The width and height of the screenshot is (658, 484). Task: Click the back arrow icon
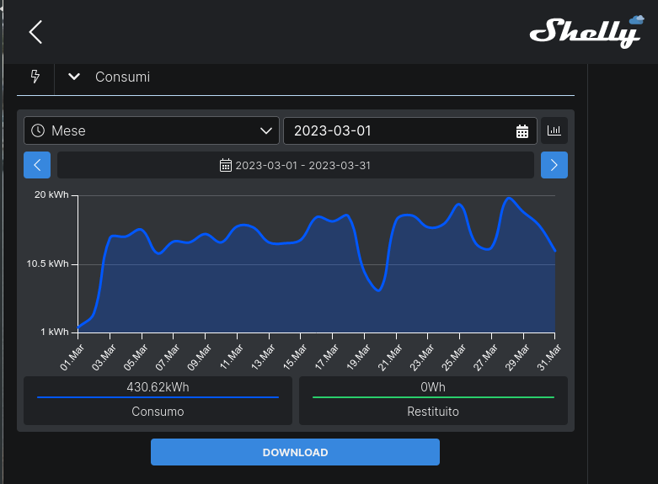(35, 32)
